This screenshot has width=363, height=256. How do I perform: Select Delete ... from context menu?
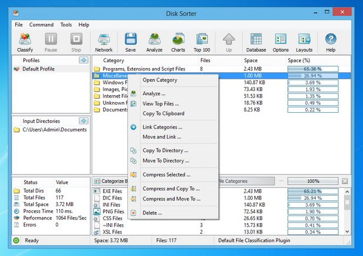coord(173,213)
